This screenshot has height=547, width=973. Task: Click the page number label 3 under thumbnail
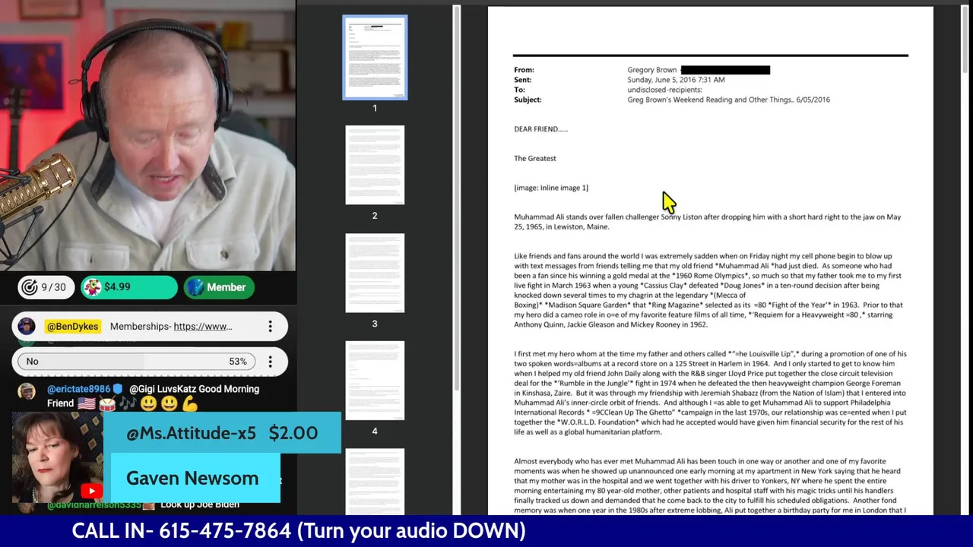(375, 324)
